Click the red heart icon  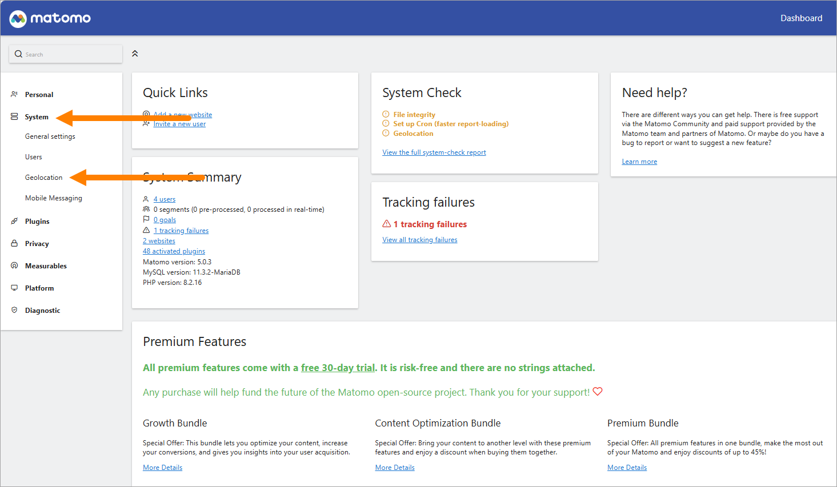point(598,392)
